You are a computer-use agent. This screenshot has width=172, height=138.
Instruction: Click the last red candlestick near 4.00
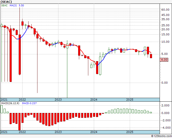click(x=151, y=56)
